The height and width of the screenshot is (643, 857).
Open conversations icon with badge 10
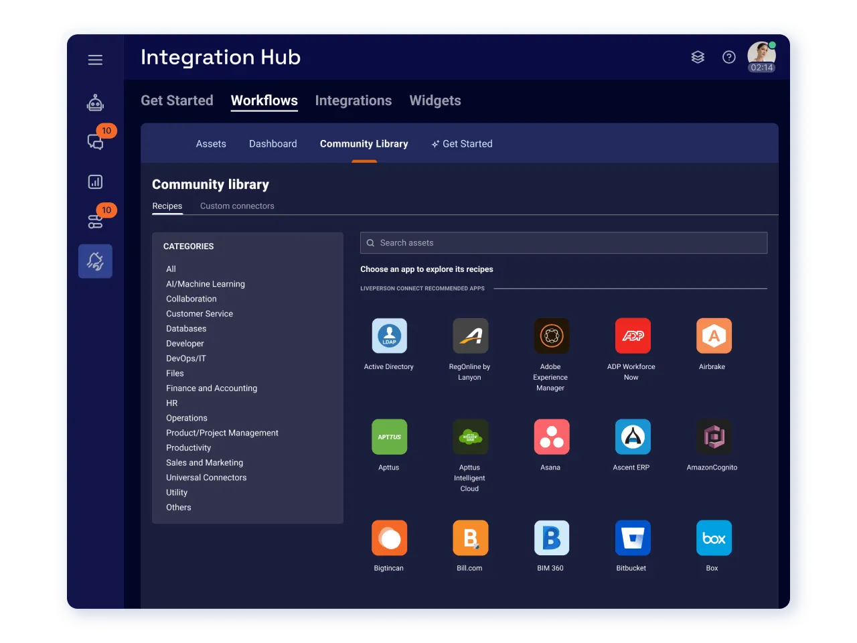click(x=95, y=141)
